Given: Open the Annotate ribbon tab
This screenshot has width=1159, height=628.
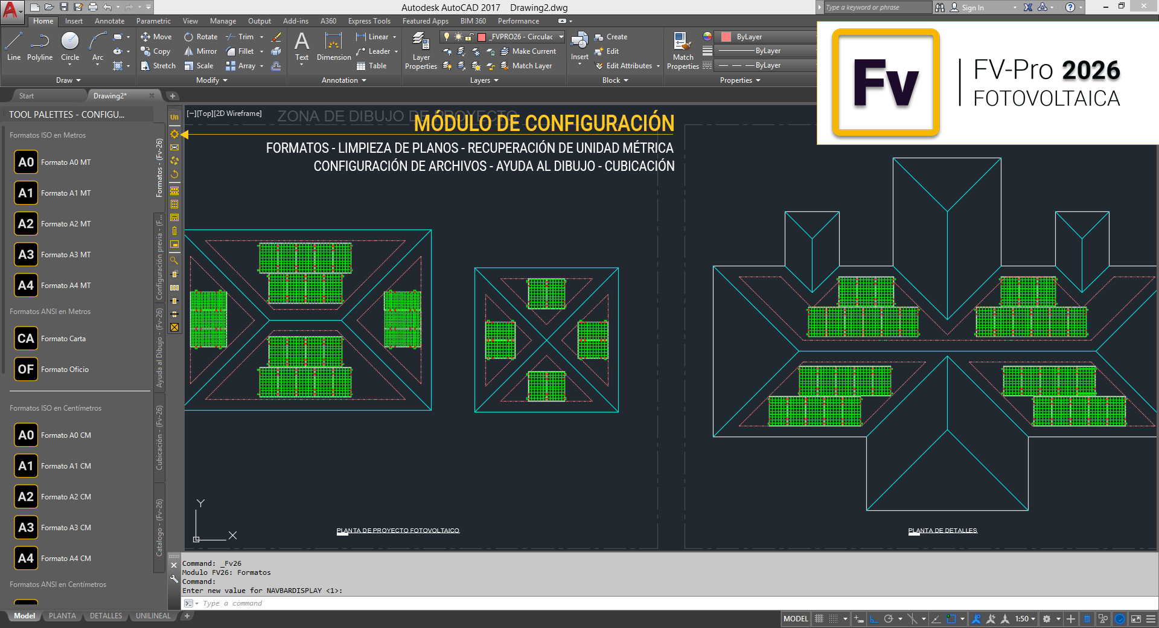Looking at the screenshot, I should click(x=109, y=21).
